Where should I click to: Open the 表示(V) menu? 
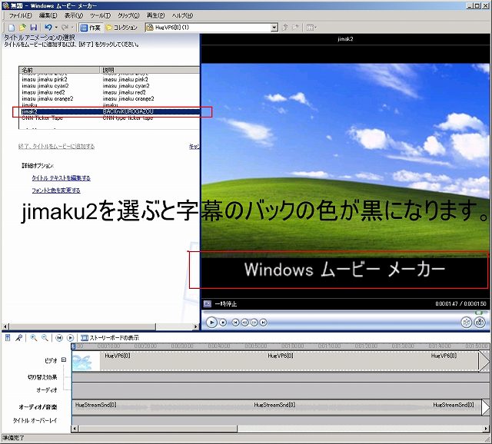pos(74,15)
